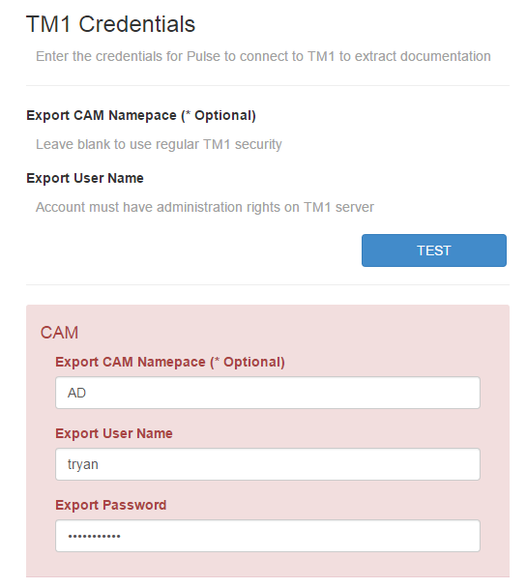Click the black Export CAM Namepace heading
The height and width of the screenshot is (588, 527).
click(141, 115)
